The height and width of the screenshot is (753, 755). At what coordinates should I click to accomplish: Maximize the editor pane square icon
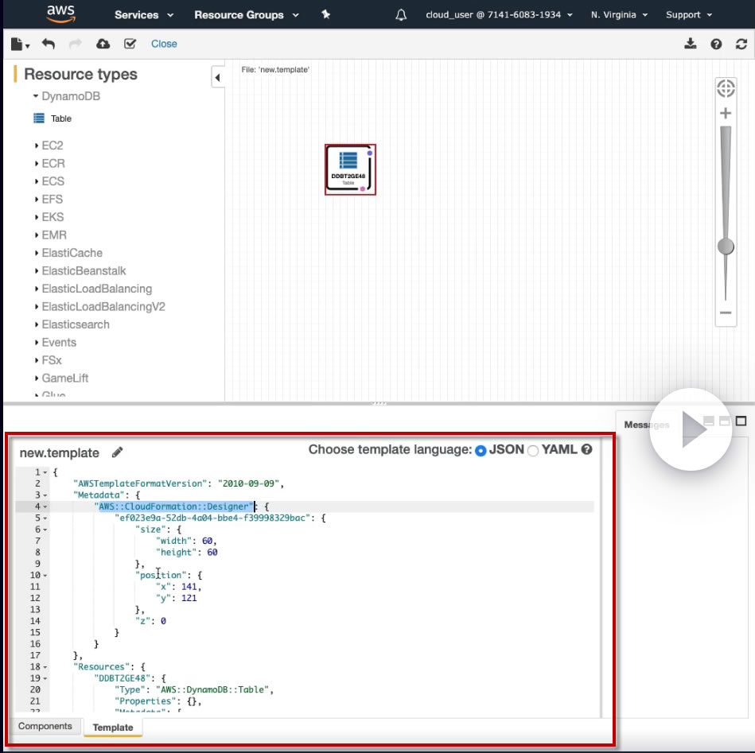coord(741,421)
